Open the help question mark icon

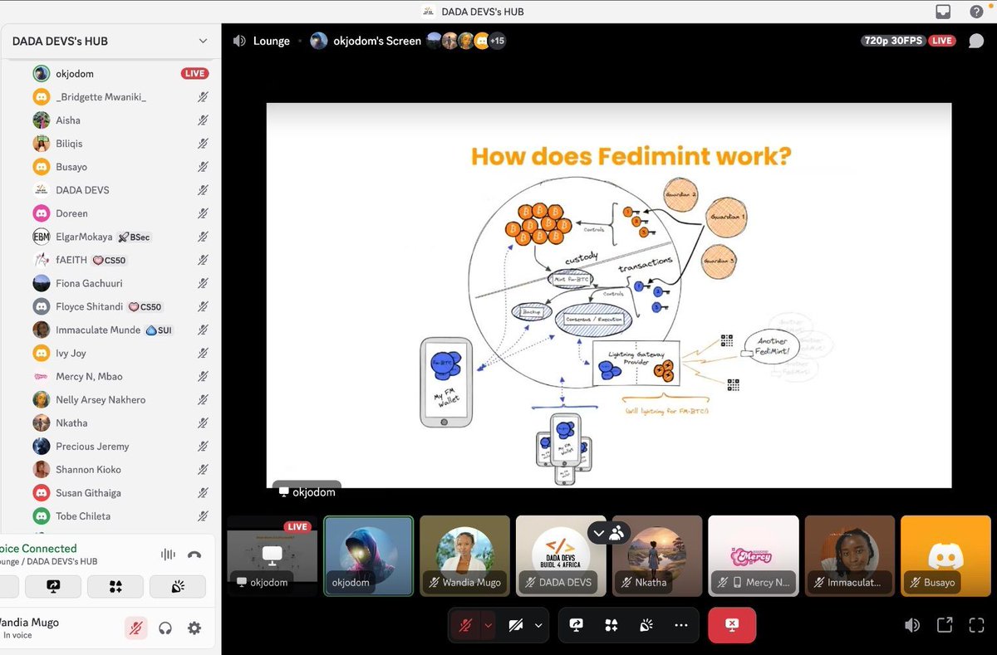pyautogui.click(x=976, y=12)
